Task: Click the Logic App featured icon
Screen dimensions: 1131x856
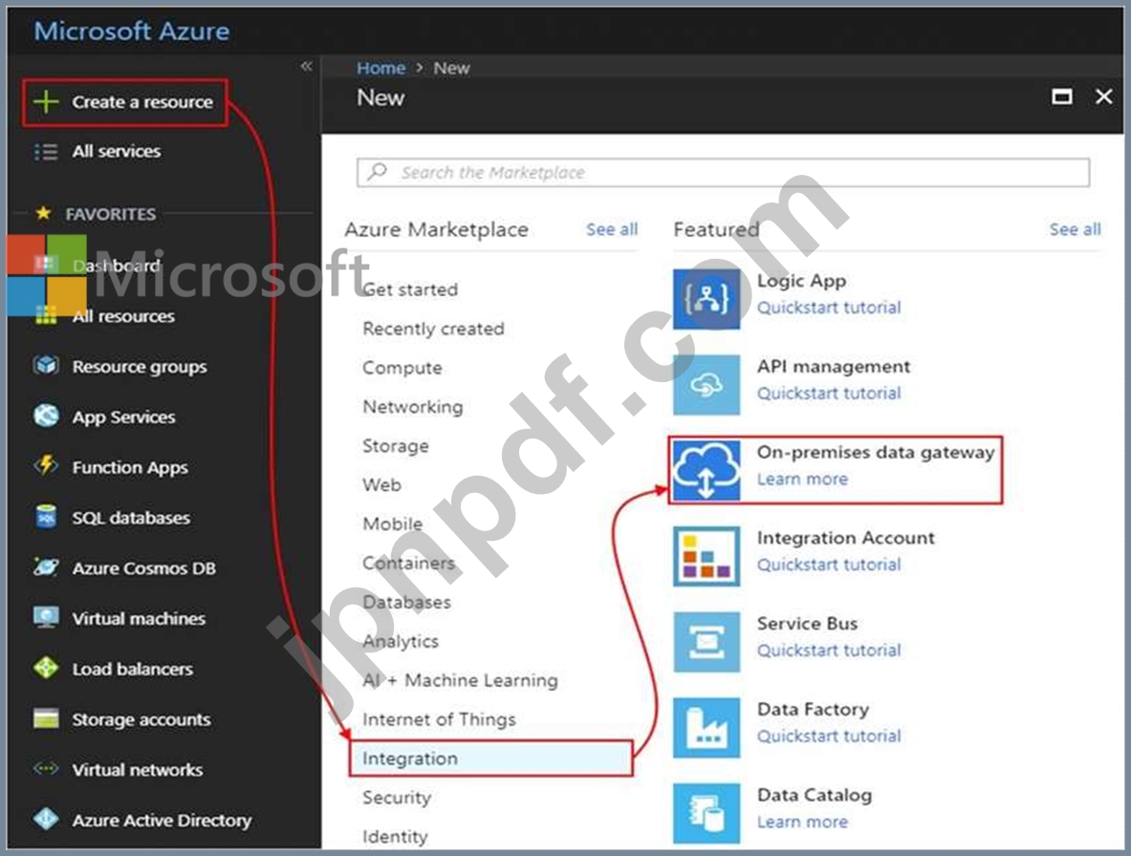Action: click(x=707, y=298)
